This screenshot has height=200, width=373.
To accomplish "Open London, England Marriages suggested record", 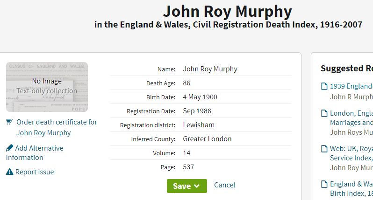I will (x=351, y=117).
